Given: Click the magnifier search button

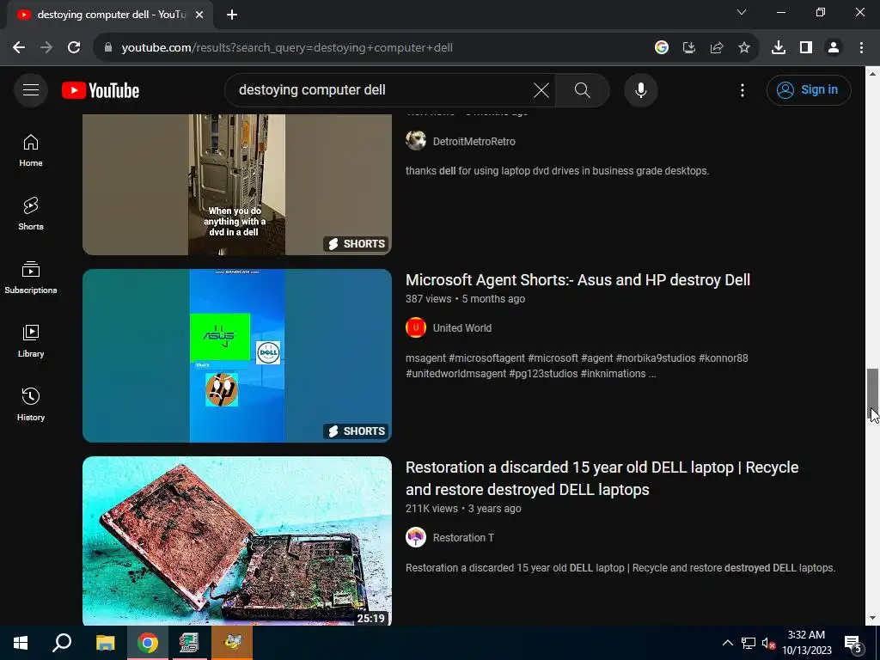Looking at the screenshot, I should (x=582, y=89).
